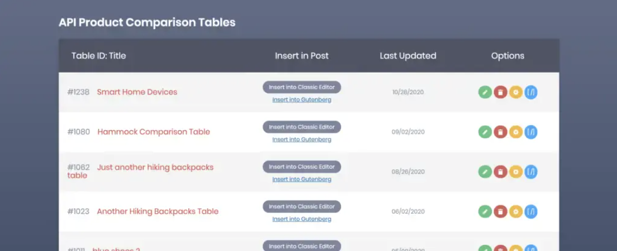Get shortcode for Smart Home Devices table
Image resolution: width=617 pixels, height=251 pixels.
(x=531, y=92)
